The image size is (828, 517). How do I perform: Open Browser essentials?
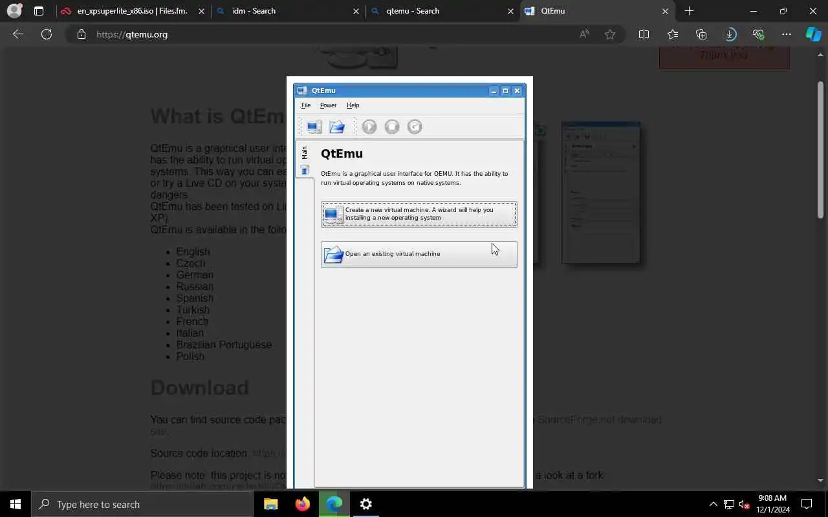[x=758, y=34]
